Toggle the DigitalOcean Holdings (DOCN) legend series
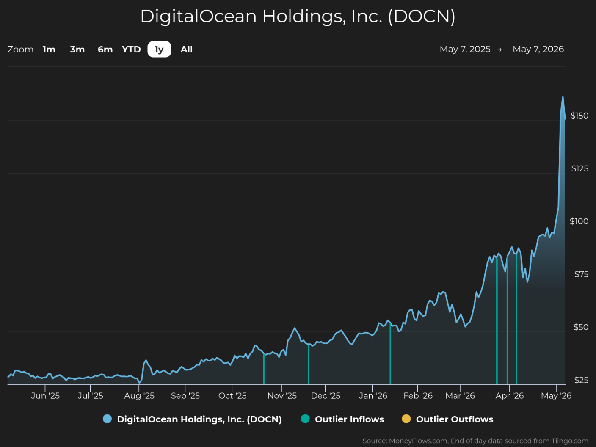 [193, 419]
